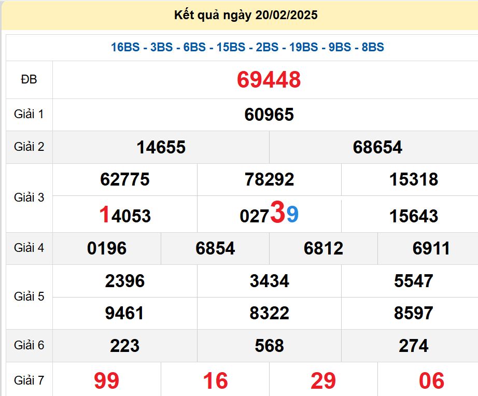
Task: Click the first prize number 60965
Action: [269, 115]
